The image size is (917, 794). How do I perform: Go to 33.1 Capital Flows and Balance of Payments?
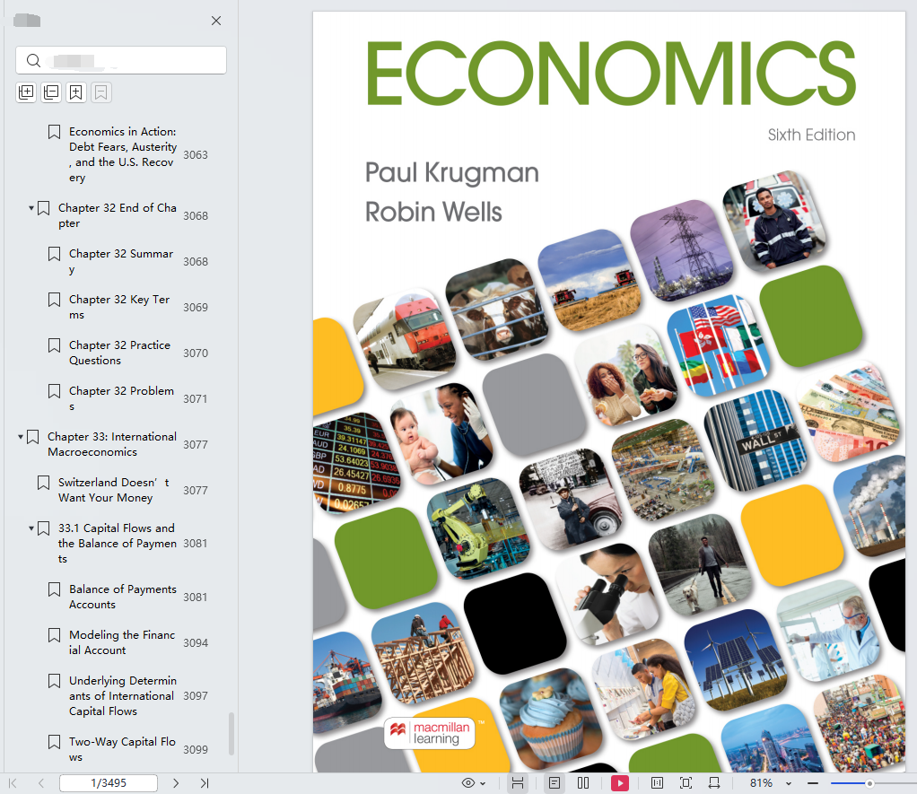pyautogui.click(x=117, y=543)
